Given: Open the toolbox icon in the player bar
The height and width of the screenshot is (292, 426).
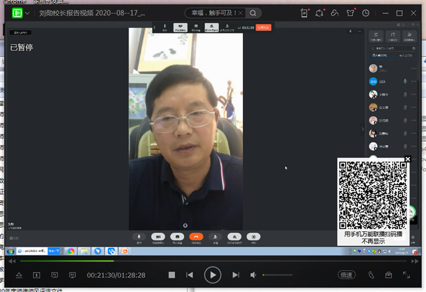Looking at the screenshot, I should 388,275.
